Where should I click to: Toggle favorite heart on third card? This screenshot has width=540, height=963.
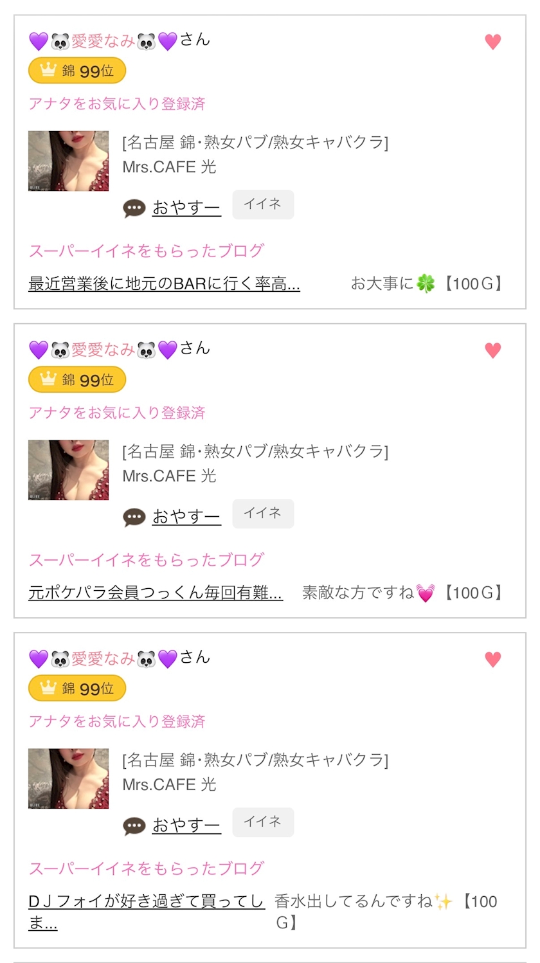point(492,659)
